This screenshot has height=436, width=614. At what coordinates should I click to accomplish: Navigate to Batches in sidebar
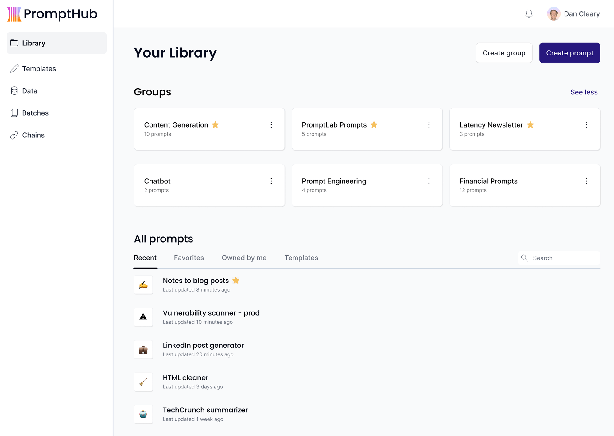[35, 113]
